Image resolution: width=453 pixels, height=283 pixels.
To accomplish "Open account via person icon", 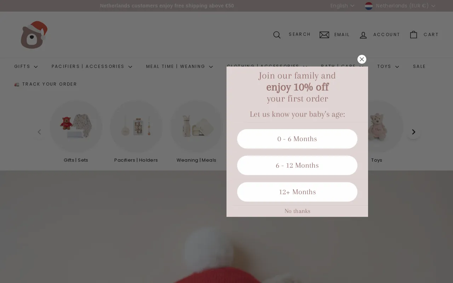I will coord(363,35).
